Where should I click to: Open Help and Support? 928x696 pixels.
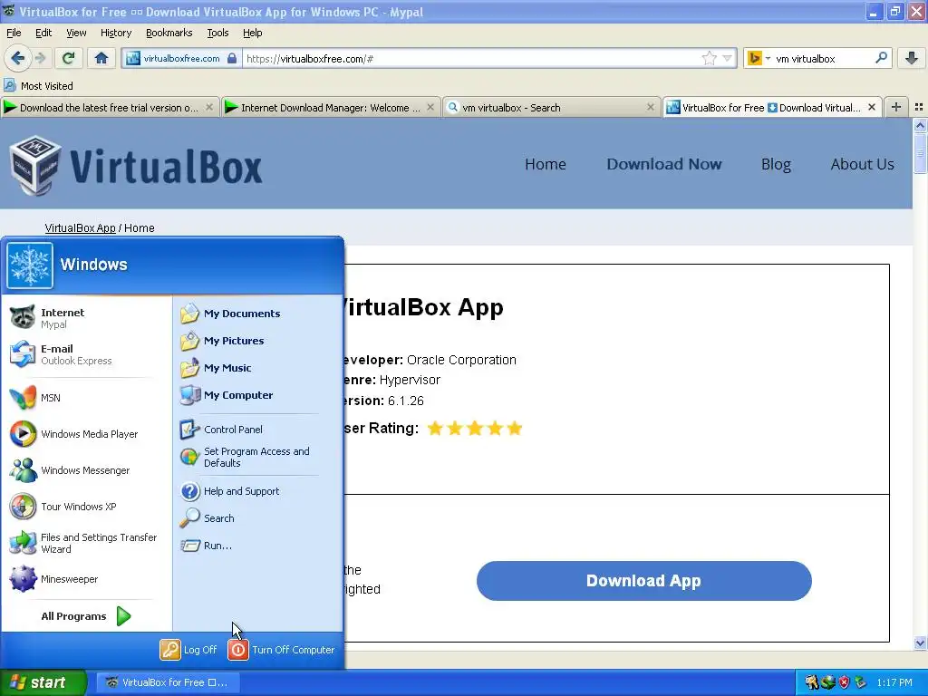[258, 490]
